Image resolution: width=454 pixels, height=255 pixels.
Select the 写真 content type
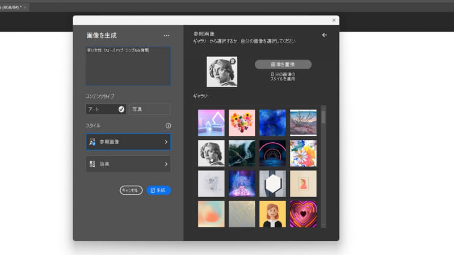point(150,109)
